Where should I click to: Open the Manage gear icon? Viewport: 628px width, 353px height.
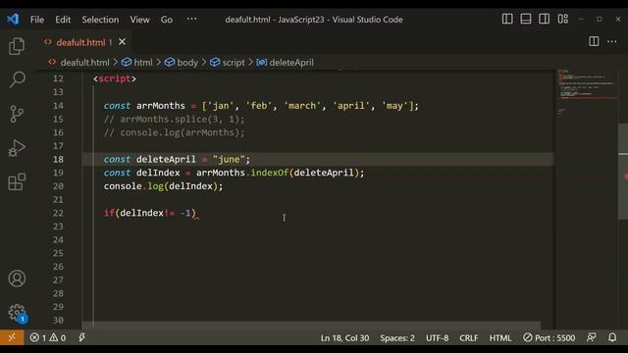click(17, 313)
